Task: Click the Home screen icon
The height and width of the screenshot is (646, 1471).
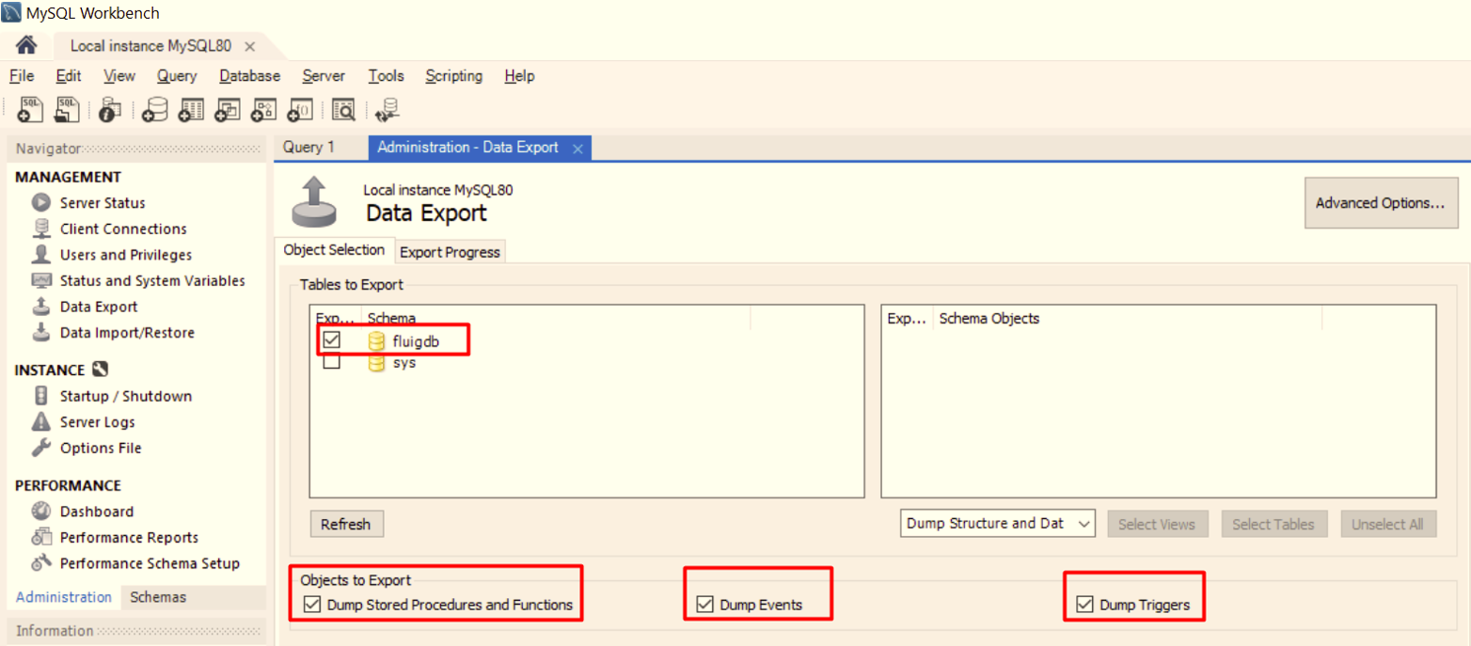Action: (x=26, y=45)
